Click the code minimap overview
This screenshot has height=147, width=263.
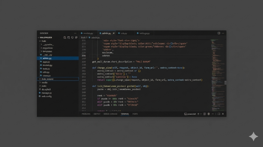point(217,75)
